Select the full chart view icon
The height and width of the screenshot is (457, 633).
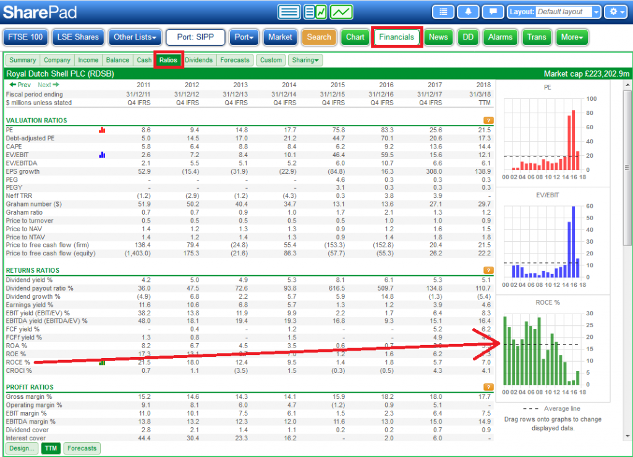pos(341,11)
